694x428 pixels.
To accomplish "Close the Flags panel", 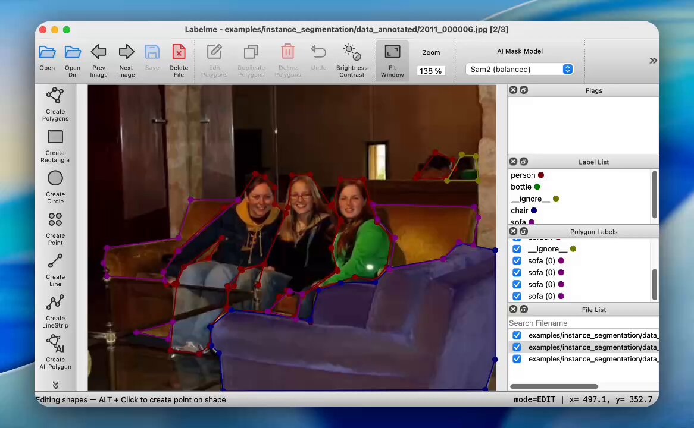I will pyautogui.click(x=513, y=90).
